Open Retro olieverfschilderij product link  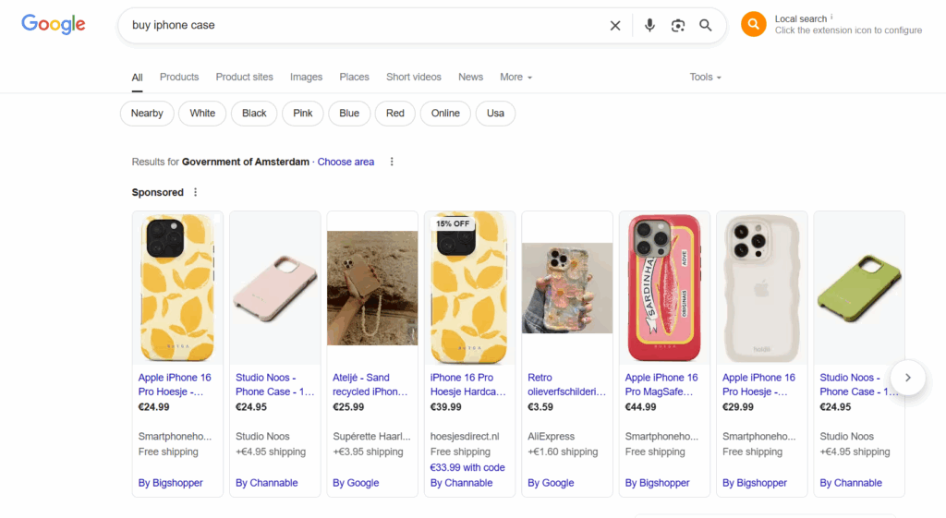pyautogui.click(x=566, y=385)
